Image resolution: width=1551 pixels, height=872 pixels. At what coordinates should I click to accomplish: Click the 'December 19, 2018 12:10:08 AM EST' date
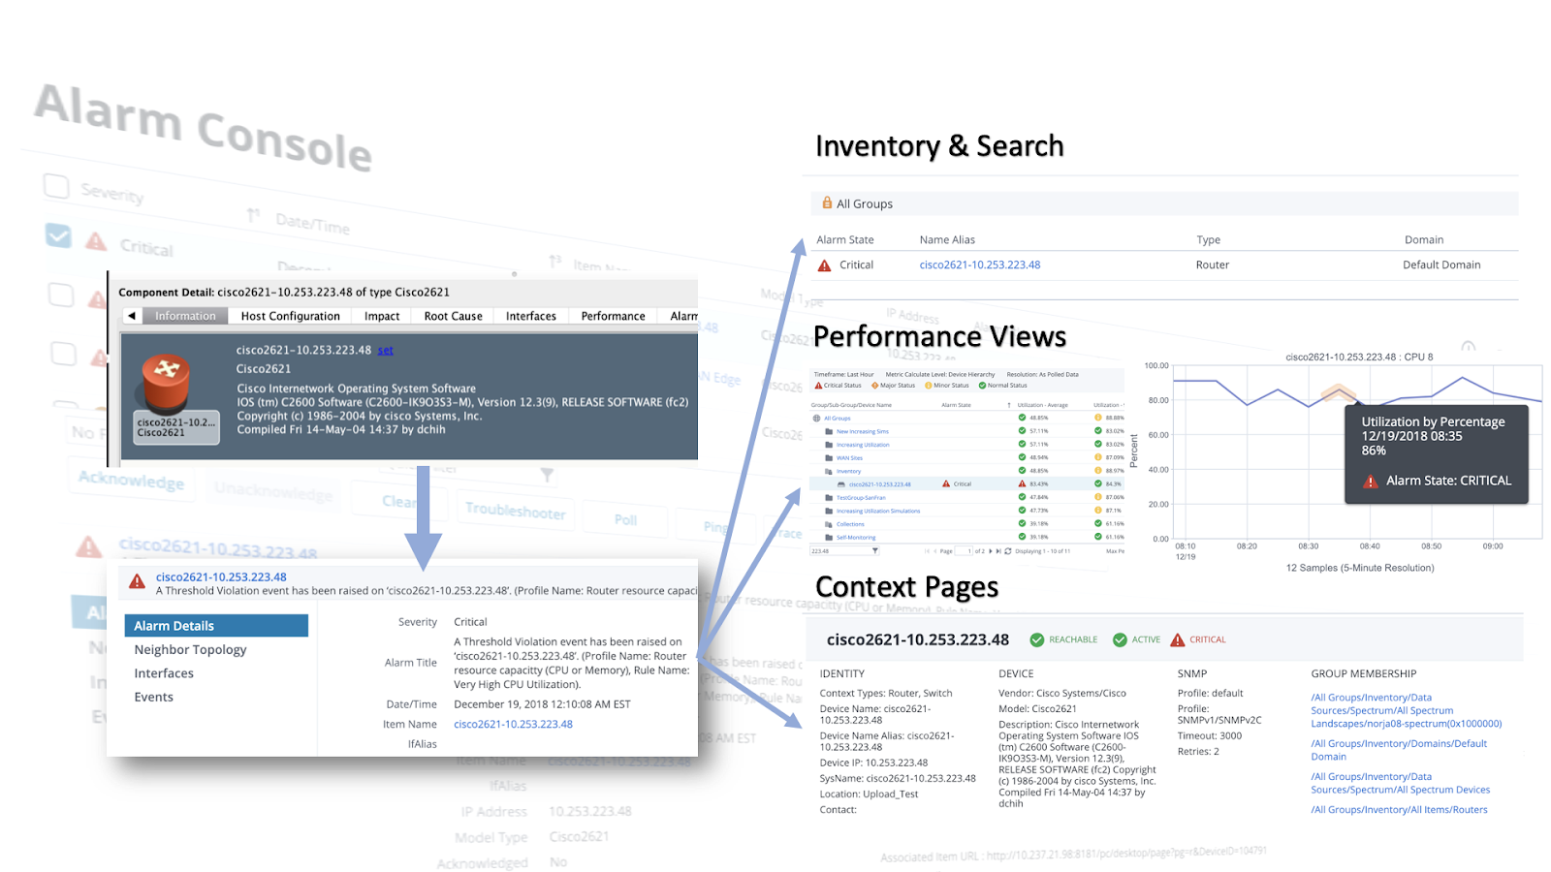[x=542, y=705]
